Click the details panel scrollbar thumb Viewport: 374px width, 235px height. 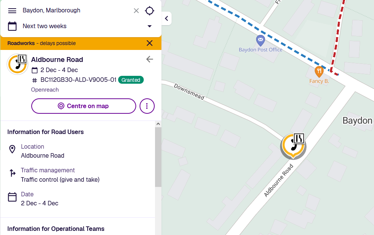pyautogui.click(x=158, y=158)
